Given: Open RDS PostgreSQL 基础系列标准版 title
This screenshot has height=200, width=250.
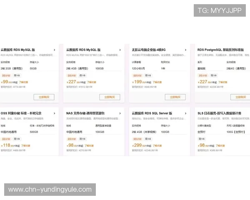Looking at the screenshot, I should [x=221, y=50].
